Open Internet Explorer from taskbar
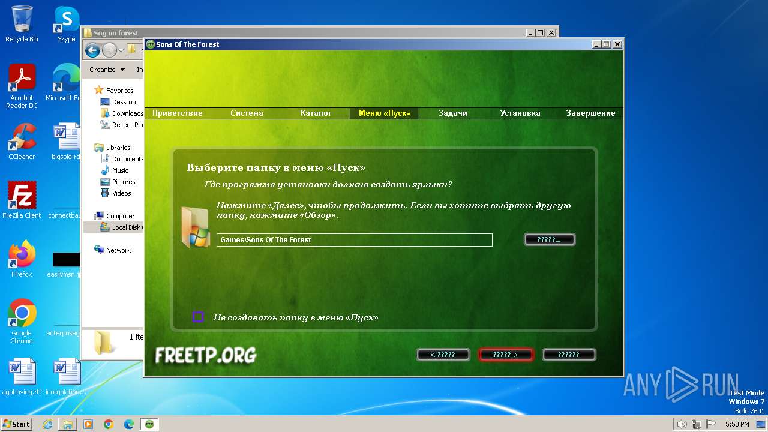The width and height of the screenshot is (768, 432). click(x=47, y=424)
